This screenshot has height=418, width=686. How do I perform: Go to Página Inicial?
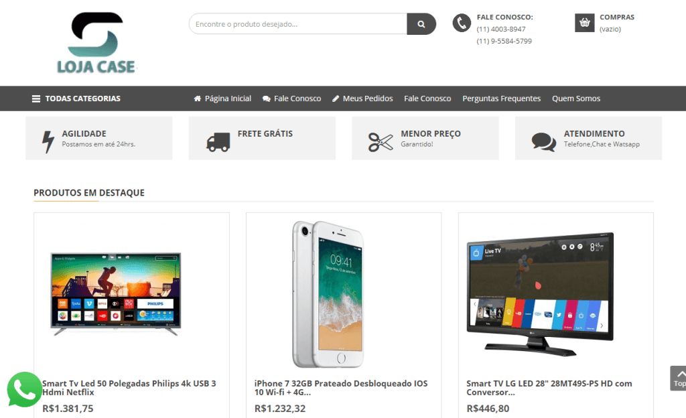click(222, 99)
